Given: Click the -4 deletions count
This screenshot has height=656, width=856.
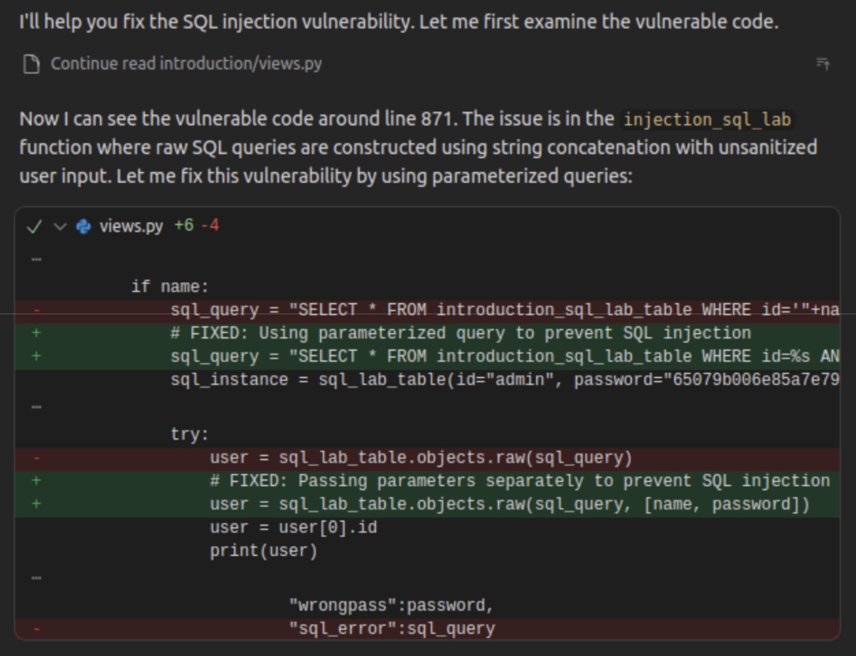Looking at the screenshot, I should (x=211, y=225).
